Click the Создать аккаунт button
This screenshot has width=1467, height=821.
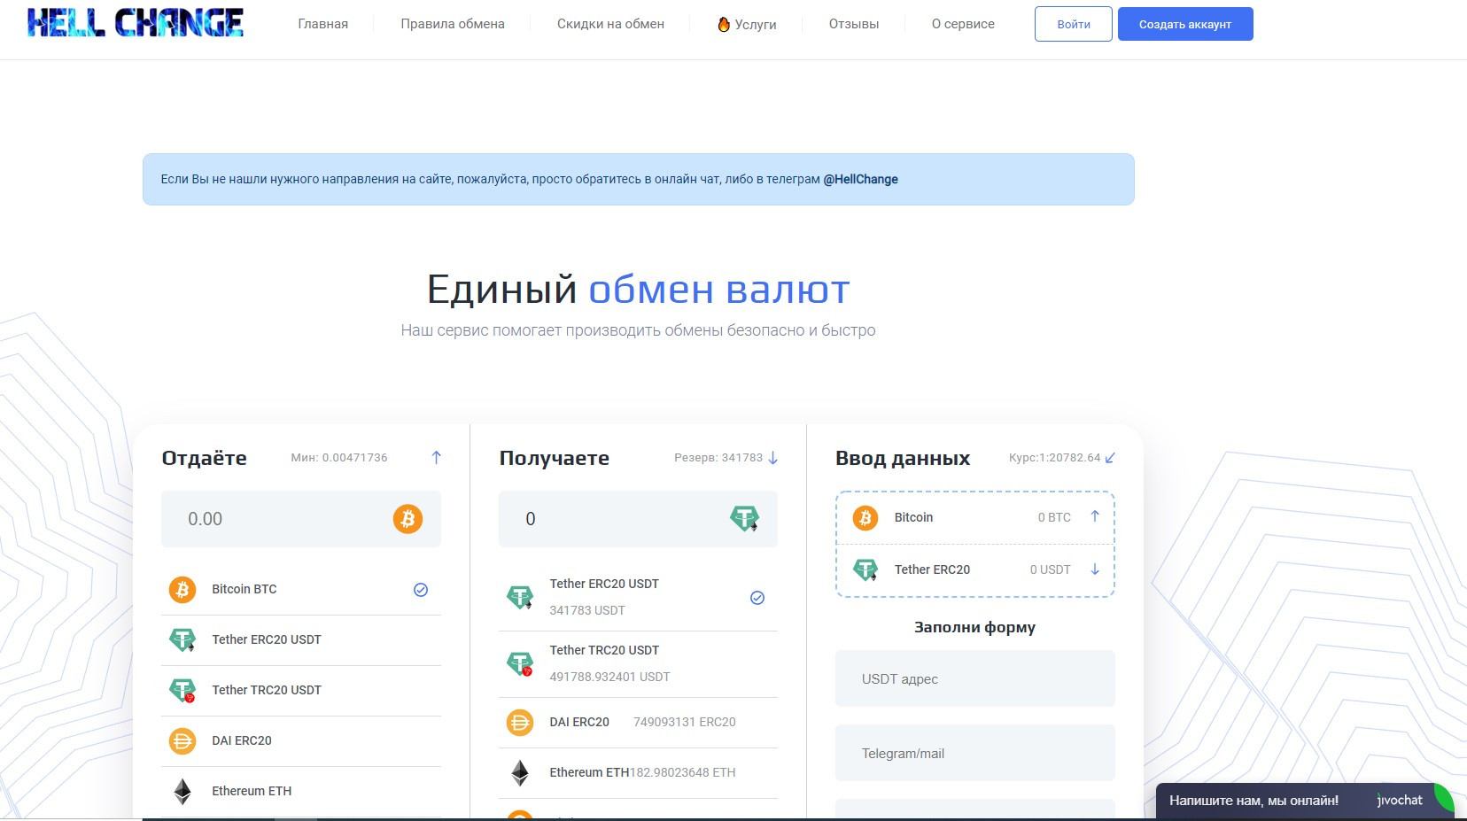[1185, 24]
